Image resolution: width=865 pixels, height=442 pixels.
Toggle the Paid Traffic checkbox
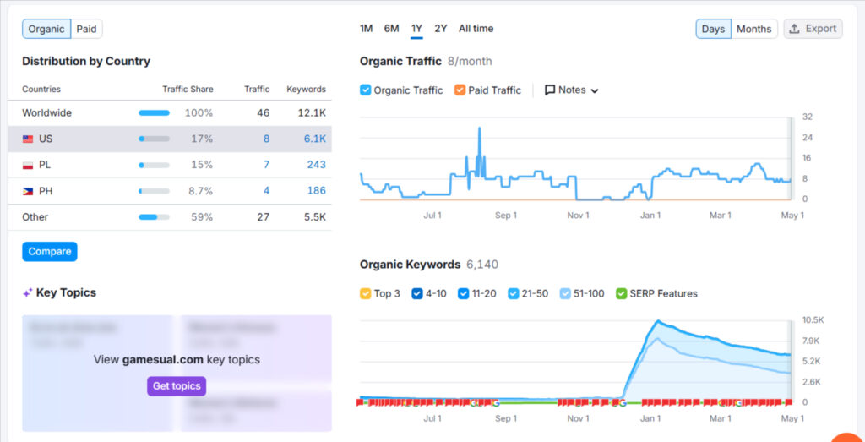click(460, 90)
